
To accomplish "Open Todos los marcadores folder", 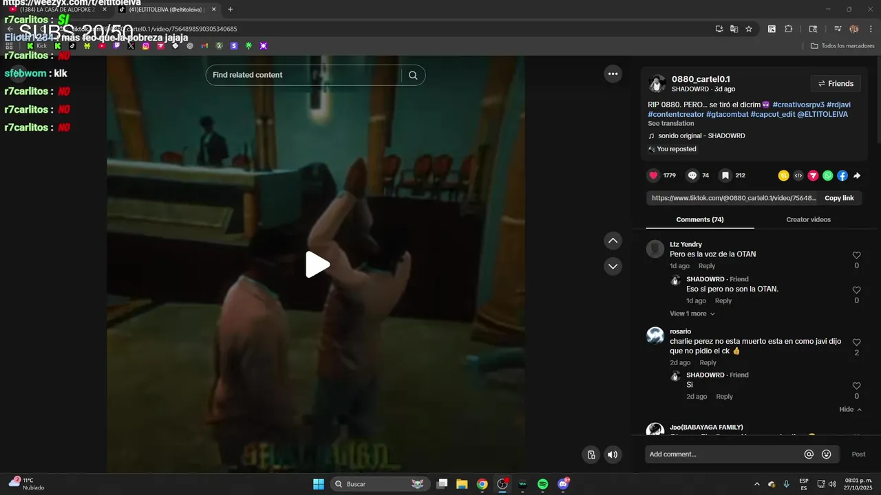I will tap(842, 46).
